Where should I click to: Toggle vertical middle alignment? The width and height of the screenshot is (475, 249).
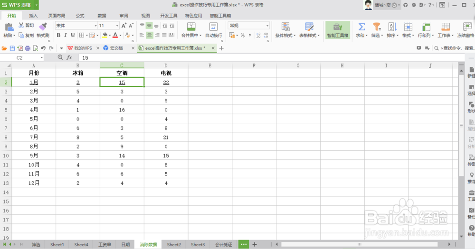(x=149, y=26)
